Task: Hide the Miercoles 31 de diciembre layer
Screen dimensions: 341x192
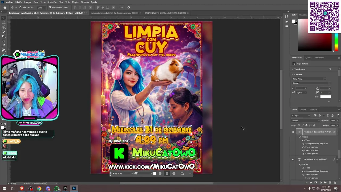Action: [293, 132]
